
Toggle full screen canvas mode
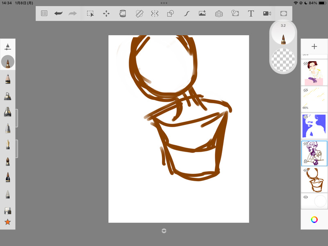[x=283, y=14]
